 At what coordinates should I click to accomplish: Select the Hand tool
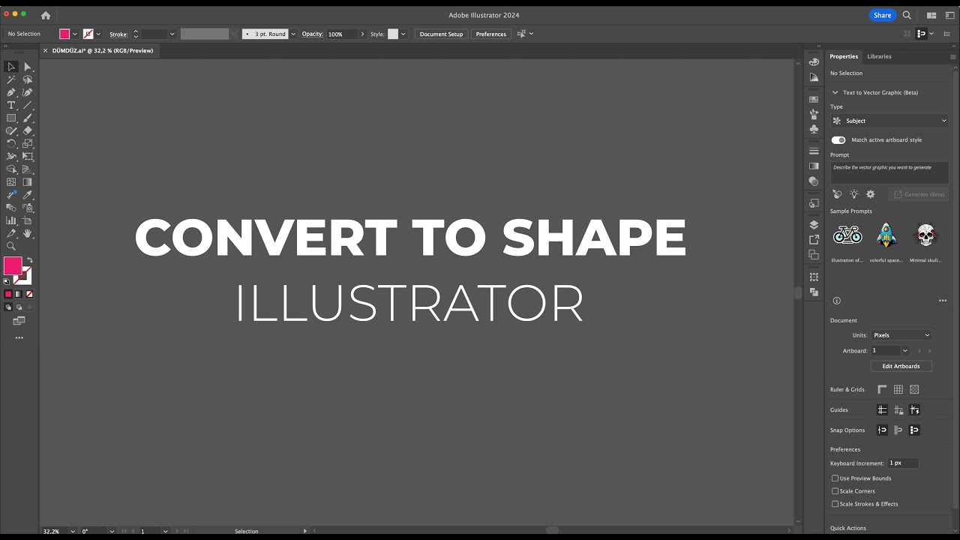[x=28, y=233]
